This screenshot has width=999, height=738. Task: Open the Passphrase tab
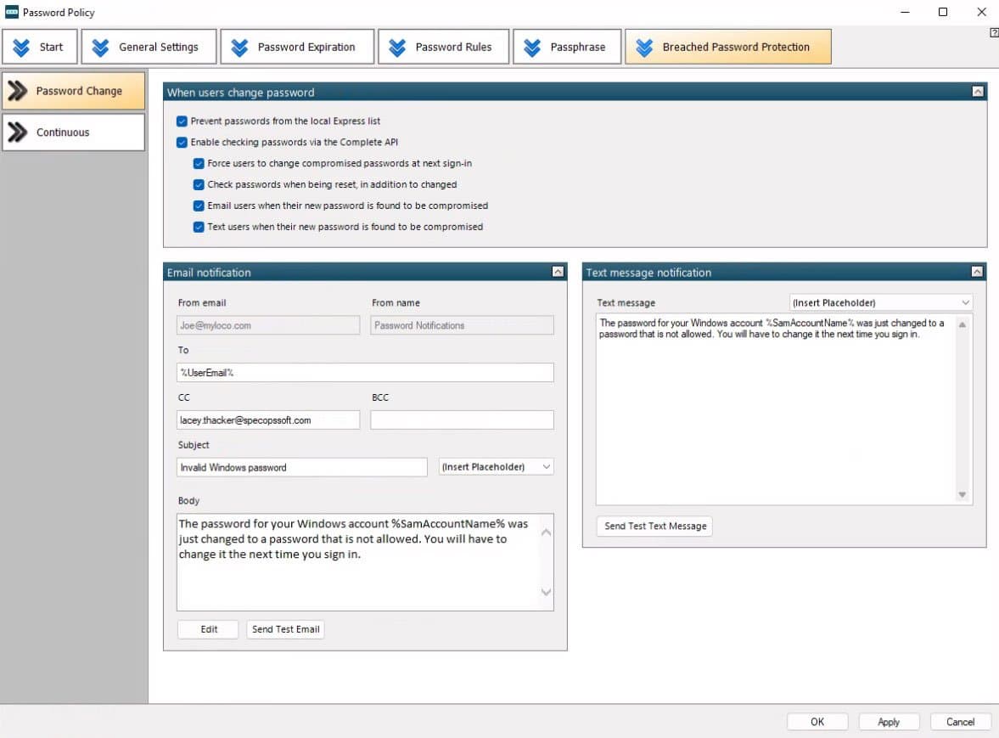[x=566, y=47]
